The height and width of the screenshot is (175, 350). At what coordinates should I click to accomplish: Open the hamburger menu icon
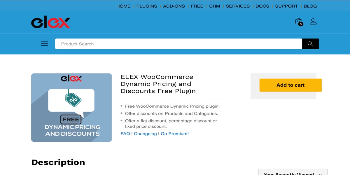click(x=44, y=44)
